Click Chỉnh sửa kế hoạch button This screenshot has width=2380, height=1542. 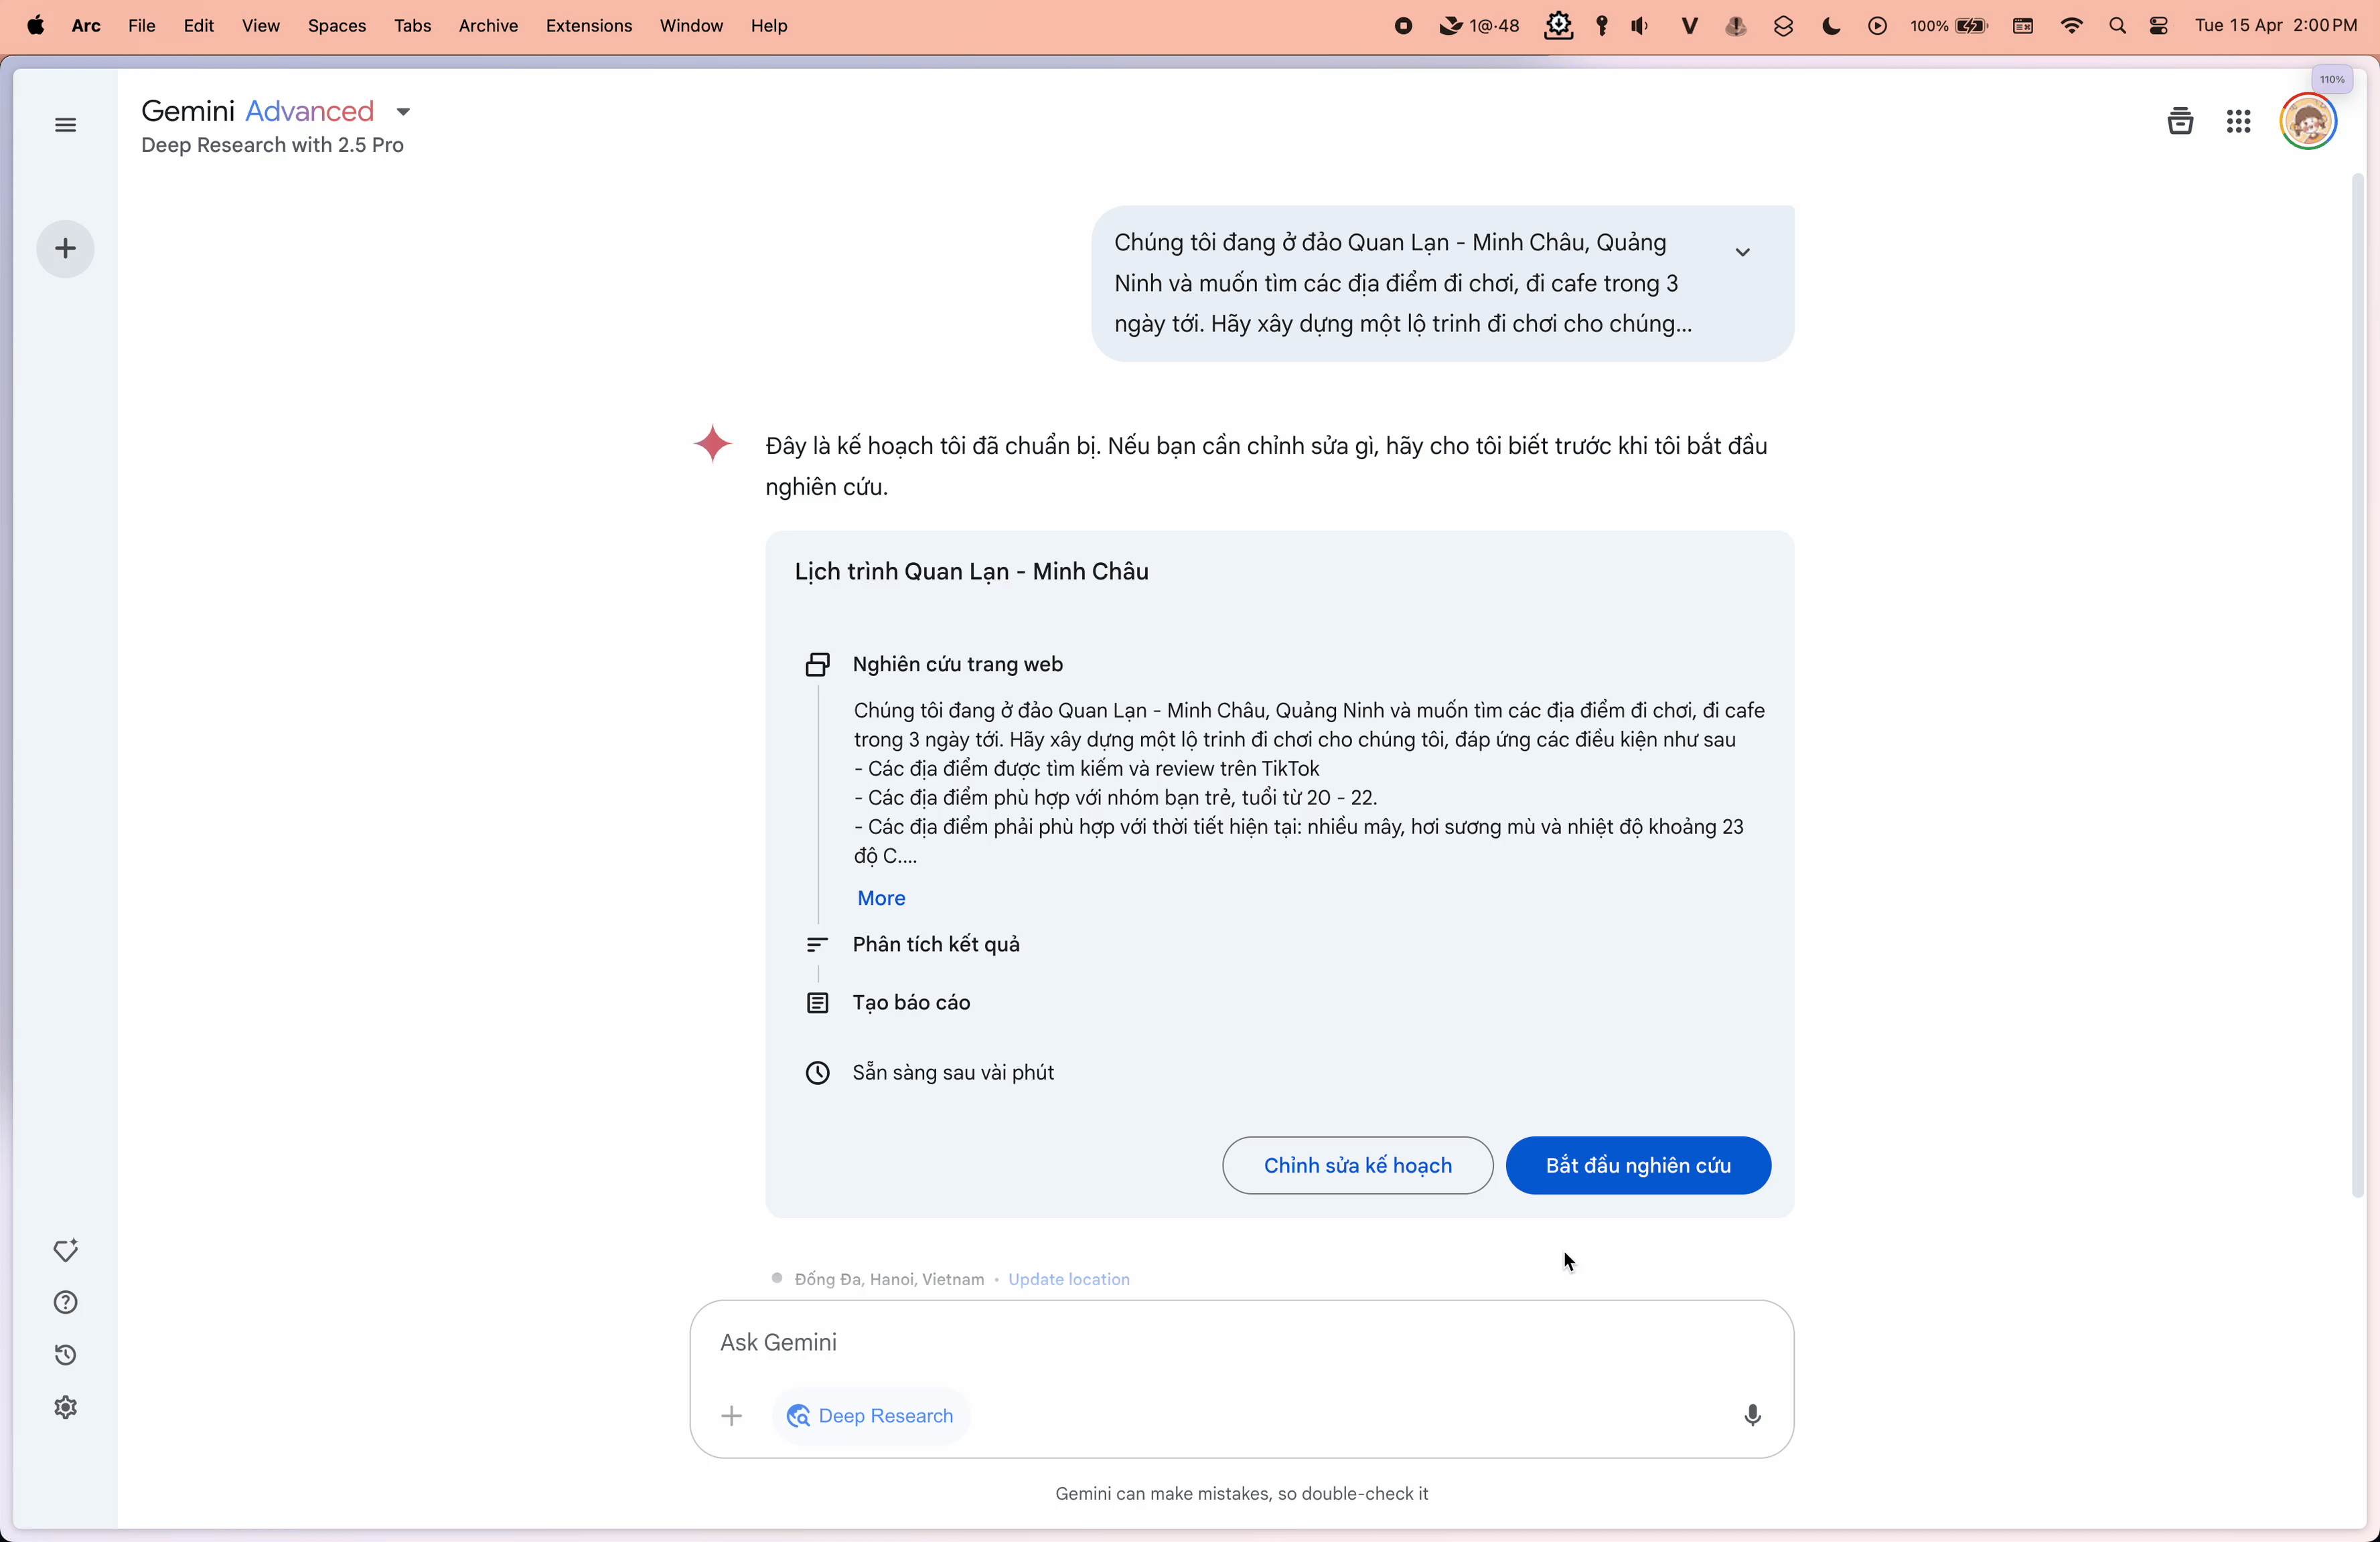1358,1165
